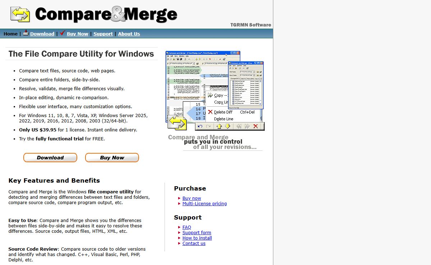This screenshot has height=265, width=431.
Task: Click heading The File Compare Utility for Windows
Action: [x=81, y=54]
